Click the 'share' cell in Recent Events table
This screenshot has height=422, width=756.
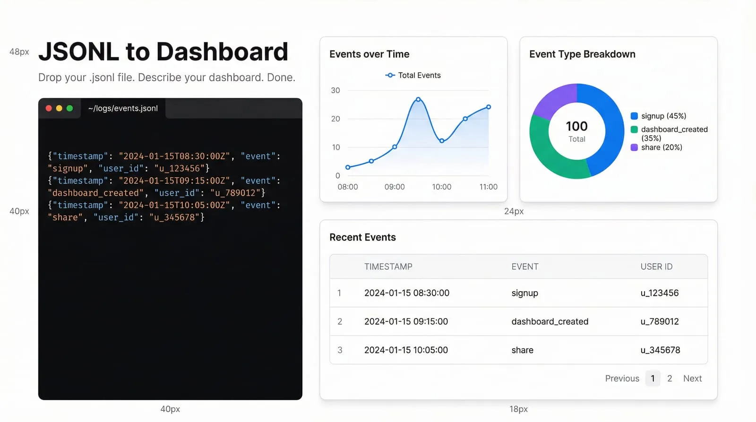(522, 350)
